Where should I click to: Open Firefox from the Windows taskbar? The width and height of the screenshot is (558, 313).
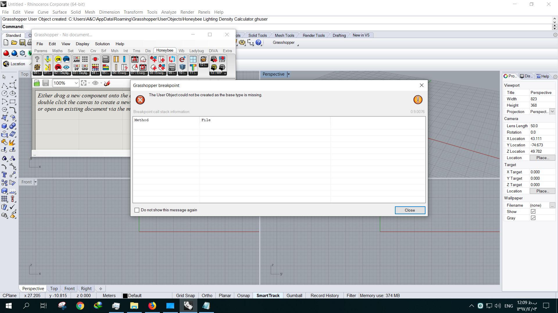[152, 306]
